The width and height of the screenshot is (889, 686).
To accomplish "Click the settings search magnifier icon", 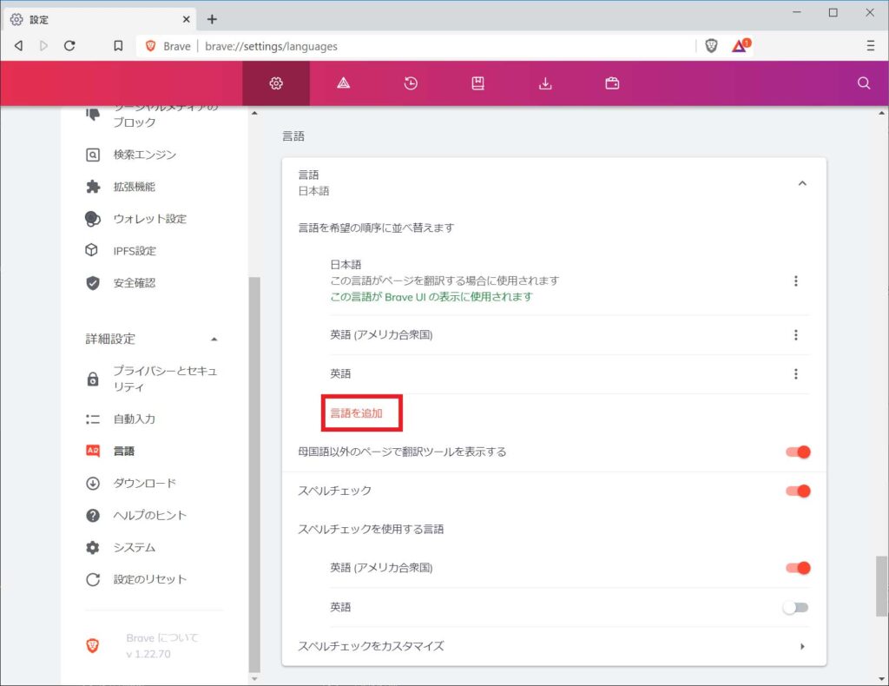I will pos(863,83).
